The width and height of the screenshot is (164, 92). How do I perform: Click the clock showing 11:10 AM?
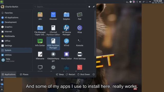pos(158,2)
